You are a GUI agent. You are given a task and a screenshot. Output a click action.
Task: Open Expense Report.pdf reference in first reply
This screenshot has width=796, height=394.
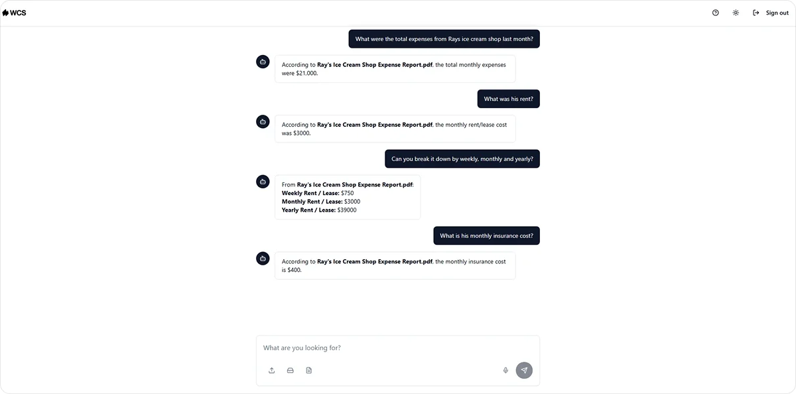(x=375, y=65)
